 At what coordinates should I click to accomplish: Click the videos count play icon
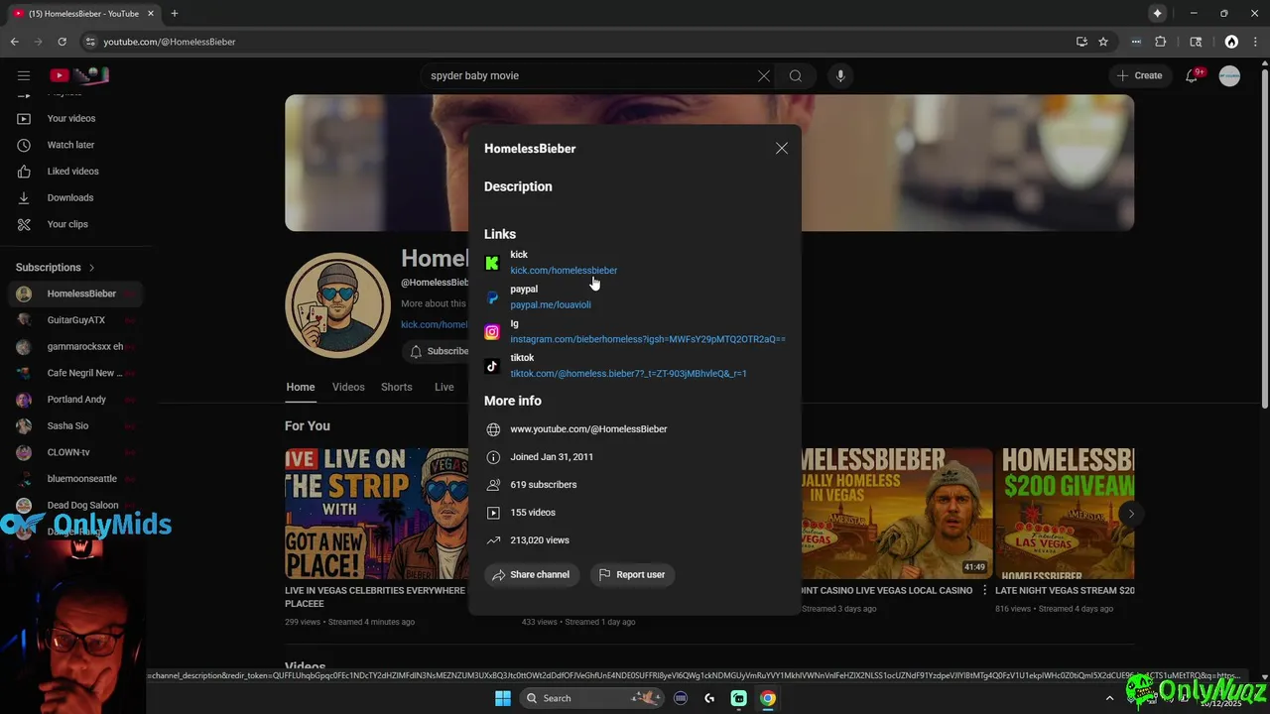coord(493,513)
